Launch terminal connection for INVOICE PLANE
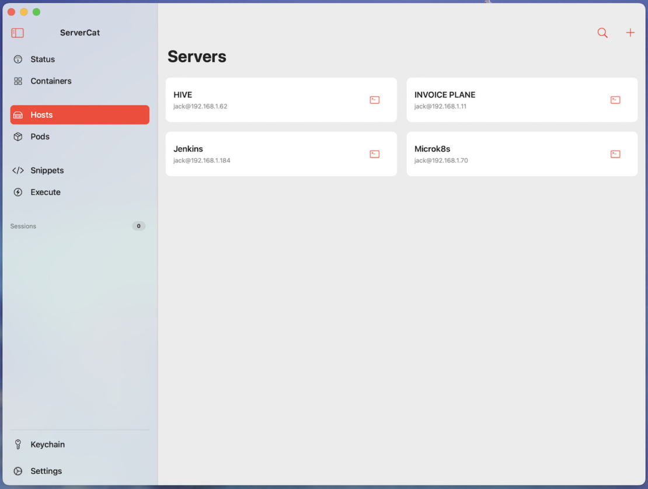648x489 pixels. pyautogui.click(x=615, y=100)
